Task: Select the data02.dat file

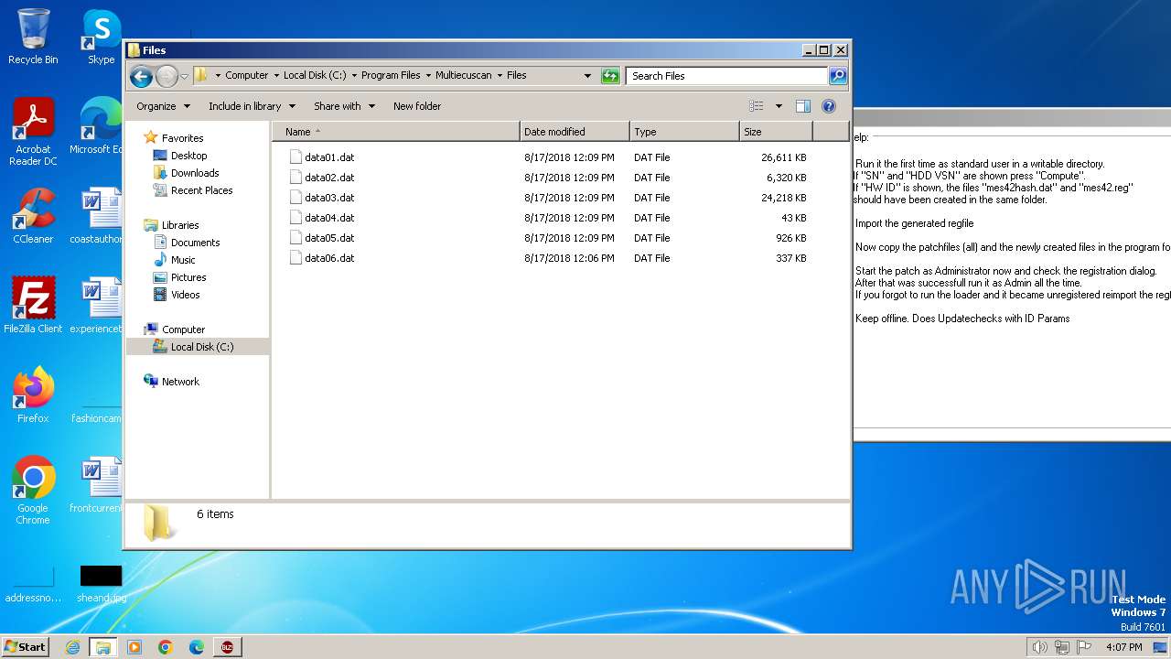Action: coord(329,178)
